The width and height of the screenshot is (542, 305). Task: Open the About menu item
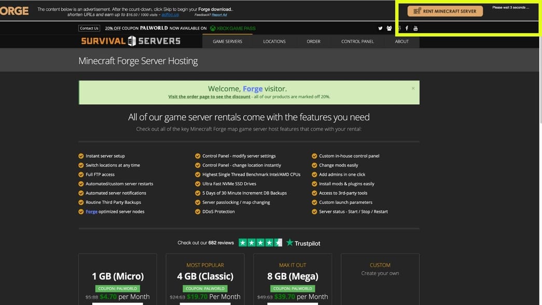[401, 41]
